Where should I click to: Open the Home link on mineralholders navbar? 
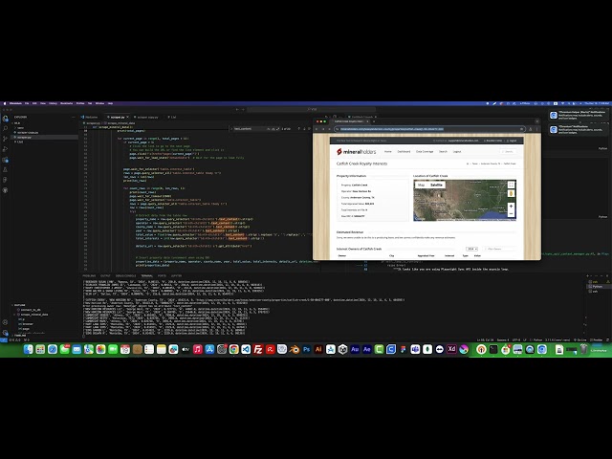pos(388,151)
